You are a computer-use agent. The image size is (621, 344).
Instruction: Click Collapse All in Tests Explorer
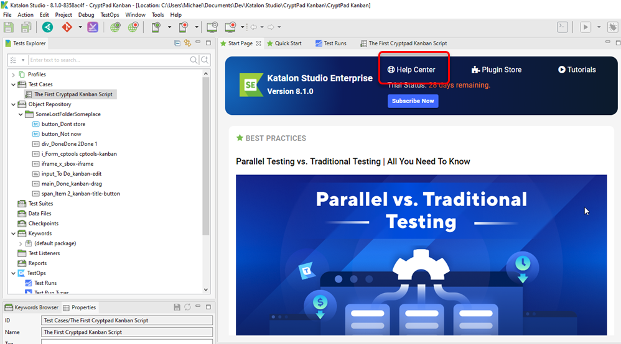tap(177, 43)
